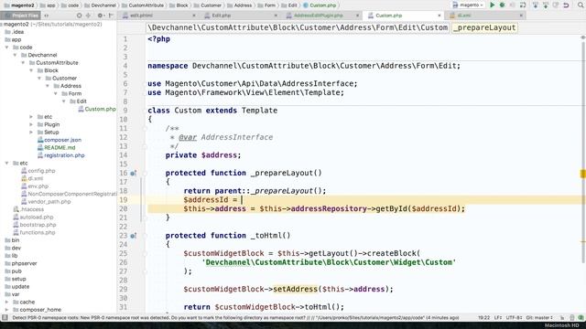This screenshot has height=329, width=586.
Task: Expand the cache folder
Action: coord(6,302)
